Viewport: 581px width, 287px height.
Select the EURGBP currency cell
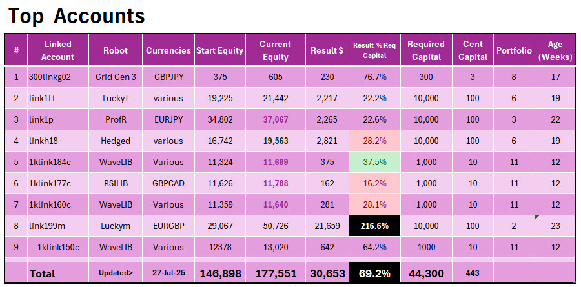coord(168,226)
